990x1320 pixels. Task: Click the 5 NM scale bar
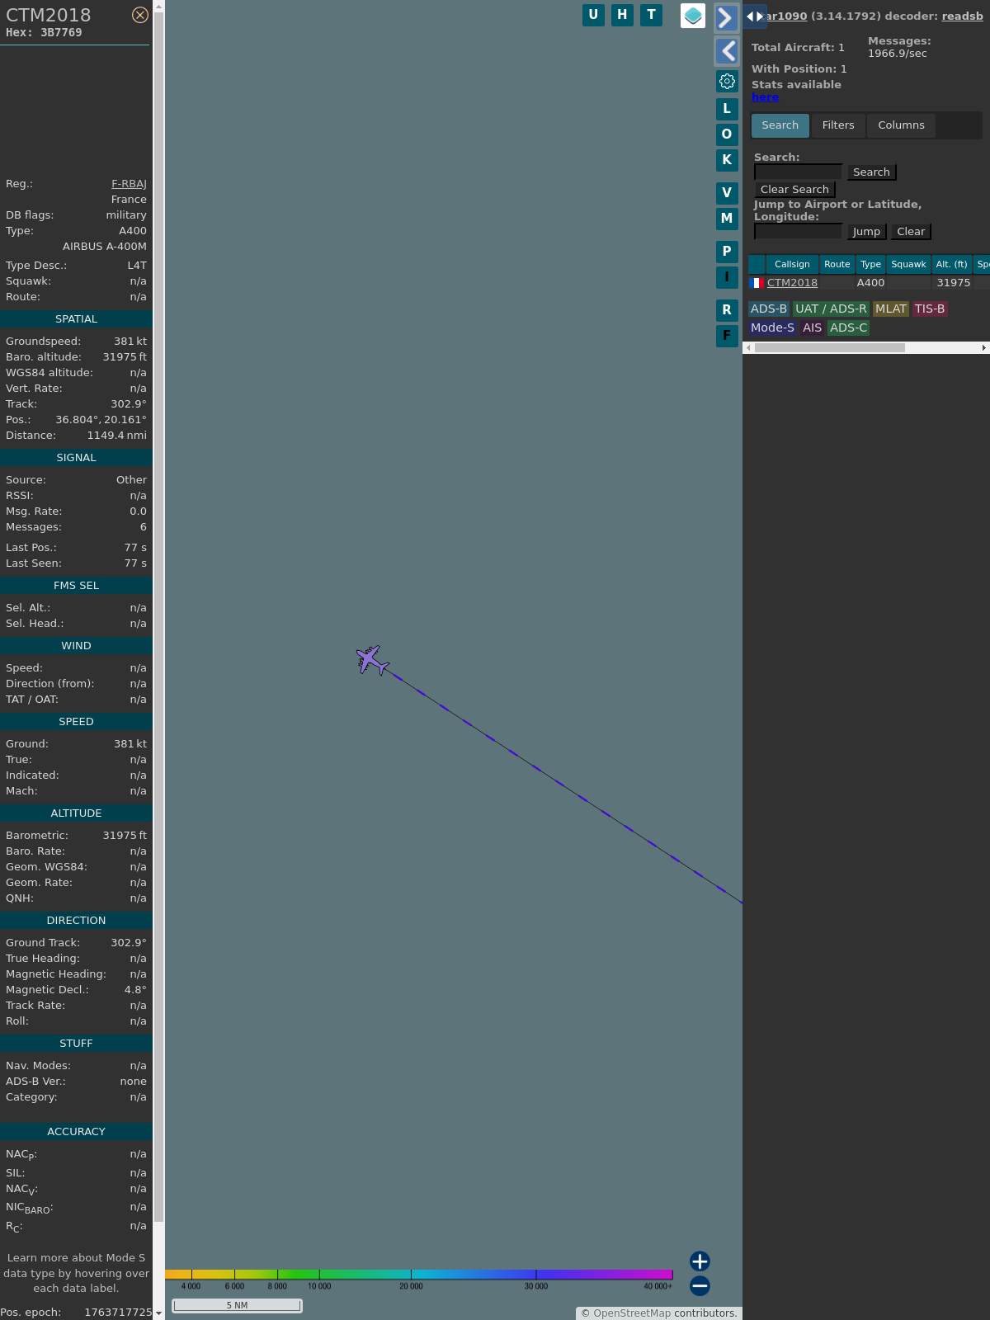pos(237,1305)
